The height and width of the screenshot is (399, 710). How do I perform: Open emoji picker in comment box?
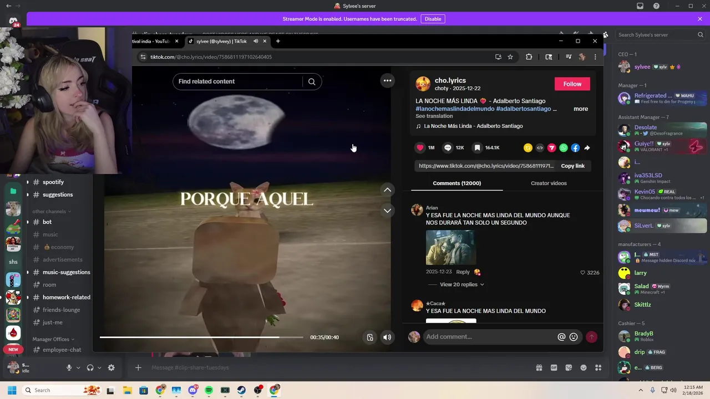tap(574, 337)
